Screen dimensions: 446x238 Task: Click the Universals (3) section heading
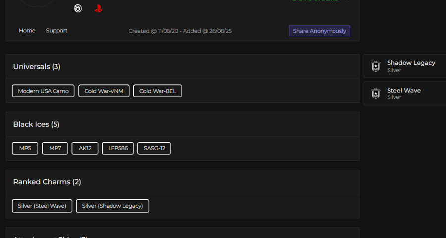pyautogui.click(x=37, y=67)
